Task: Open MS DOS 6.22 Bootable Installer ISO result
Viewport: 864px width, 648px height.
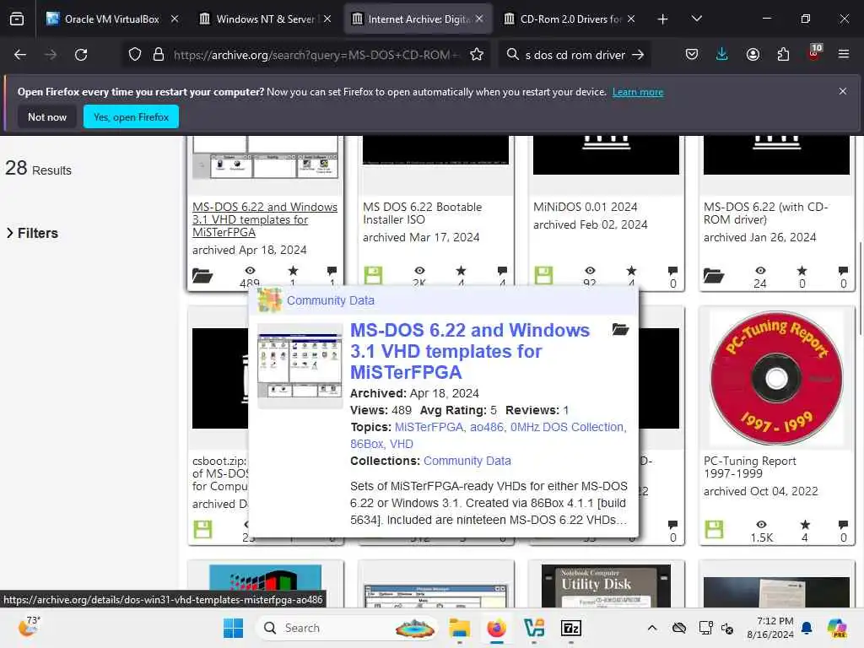Action: pyautogui.click(x=423, y=213)
